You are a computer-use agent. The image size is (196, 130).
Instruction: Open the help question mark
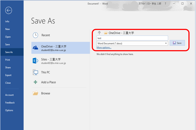tap(165, 4)
